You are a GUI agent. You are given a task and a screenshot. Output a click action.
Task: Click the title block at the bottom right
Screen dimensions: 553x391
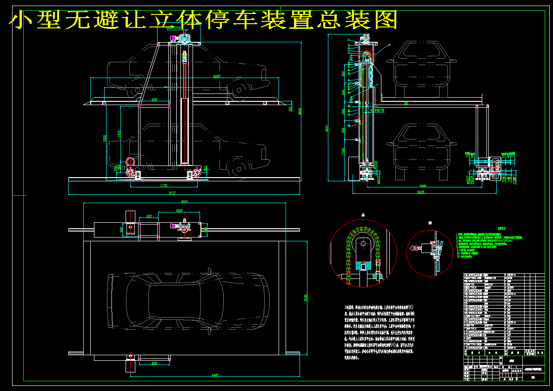tap(504, 368)
